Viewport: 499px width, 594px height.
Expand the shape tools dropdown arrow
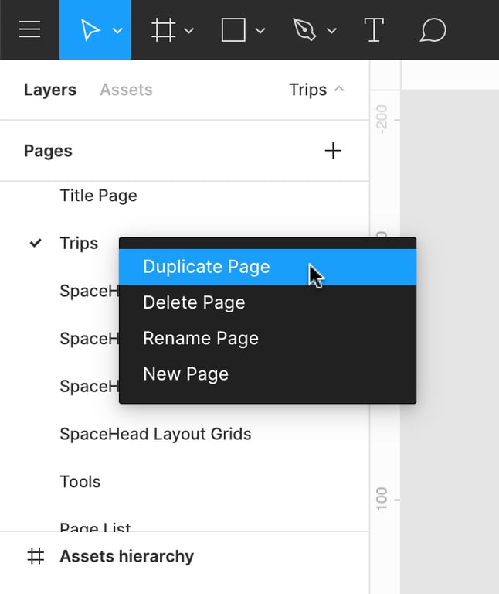260,31
